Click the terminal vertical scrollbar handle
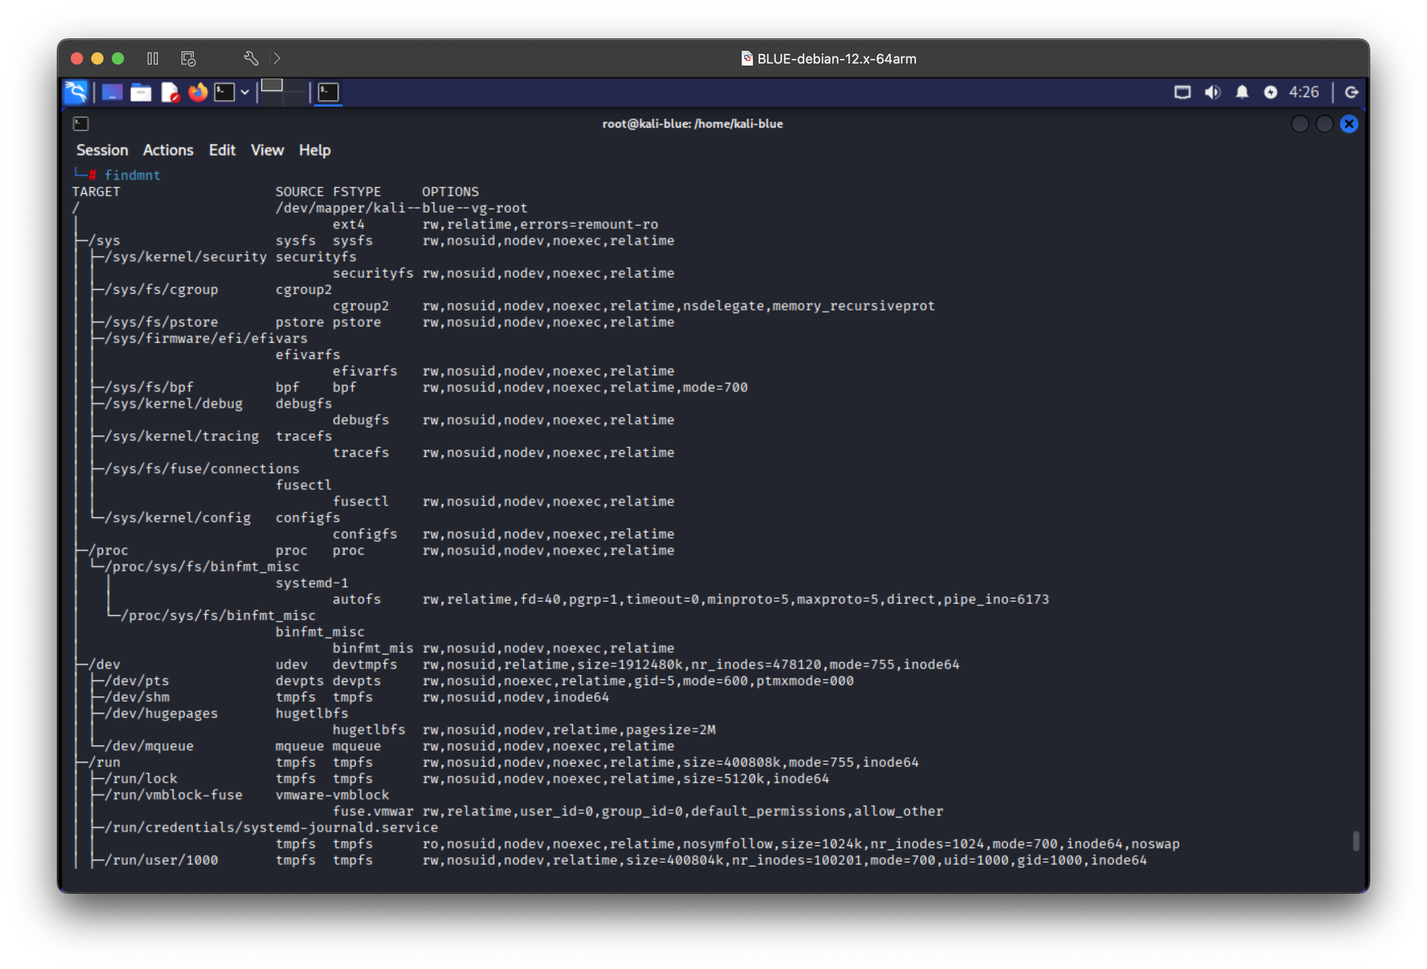 [1356, 841]
